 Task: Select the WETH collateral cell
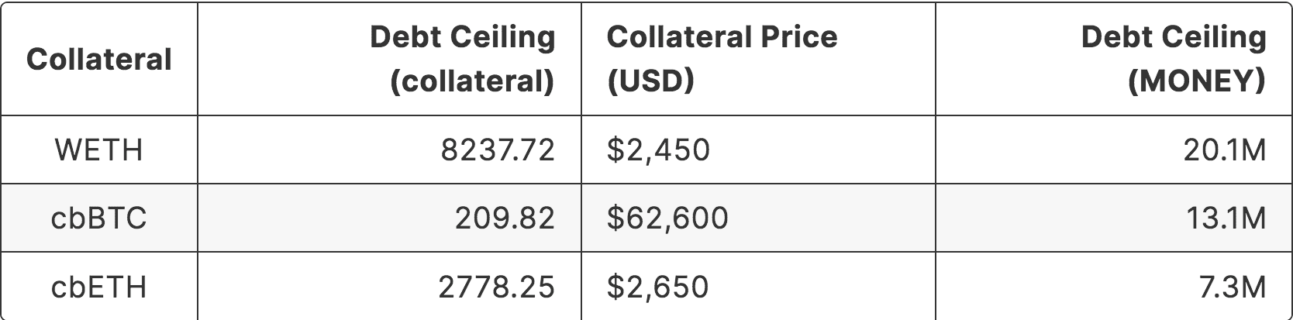[x=99, y=150]
